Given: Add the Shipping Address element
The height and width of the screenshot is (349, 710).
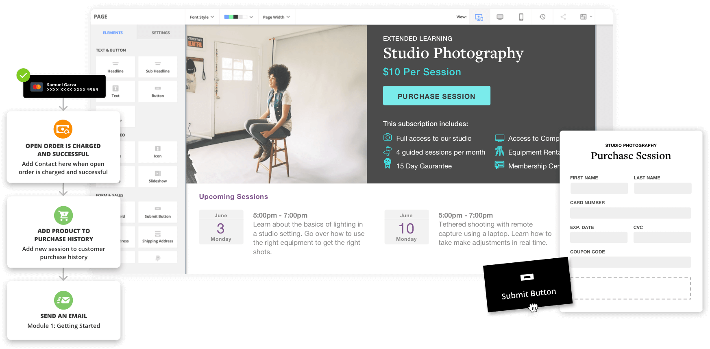Looking at the screenshot, I should [158, 237].
